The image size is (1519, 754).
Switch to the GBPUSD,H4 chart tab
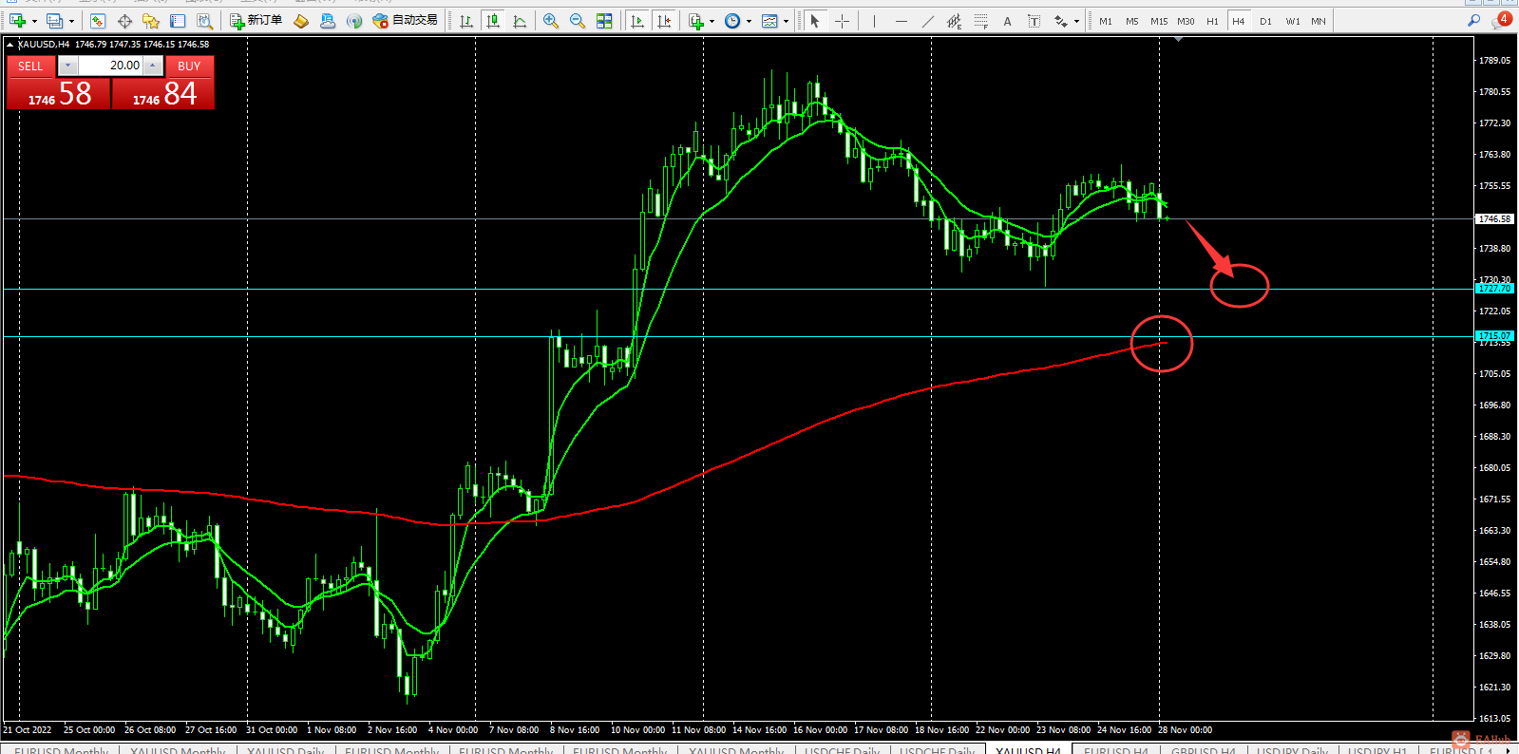[x=1203, y=750]
